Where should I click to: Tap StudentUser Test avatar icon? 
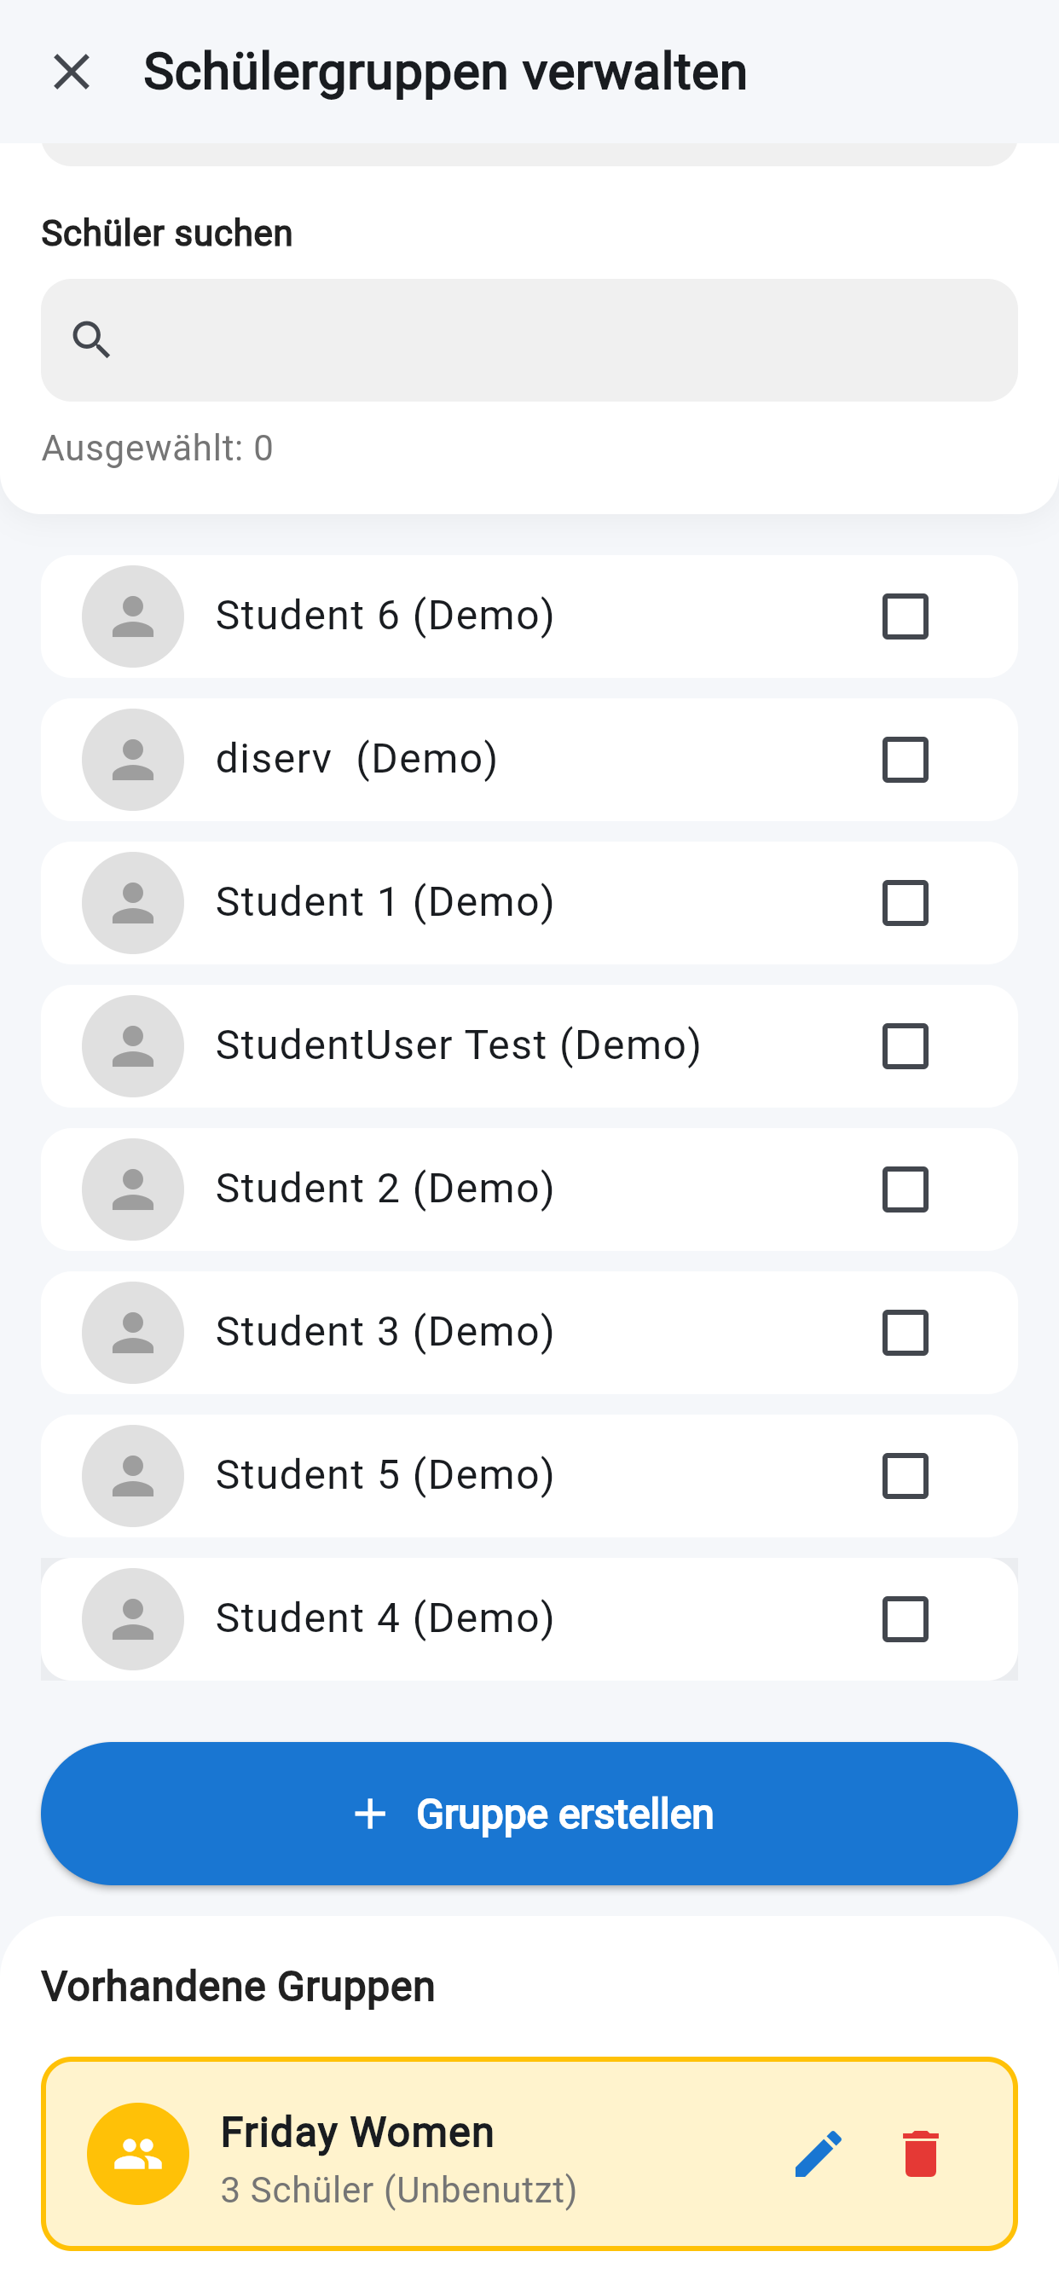tap(133, 1046)
